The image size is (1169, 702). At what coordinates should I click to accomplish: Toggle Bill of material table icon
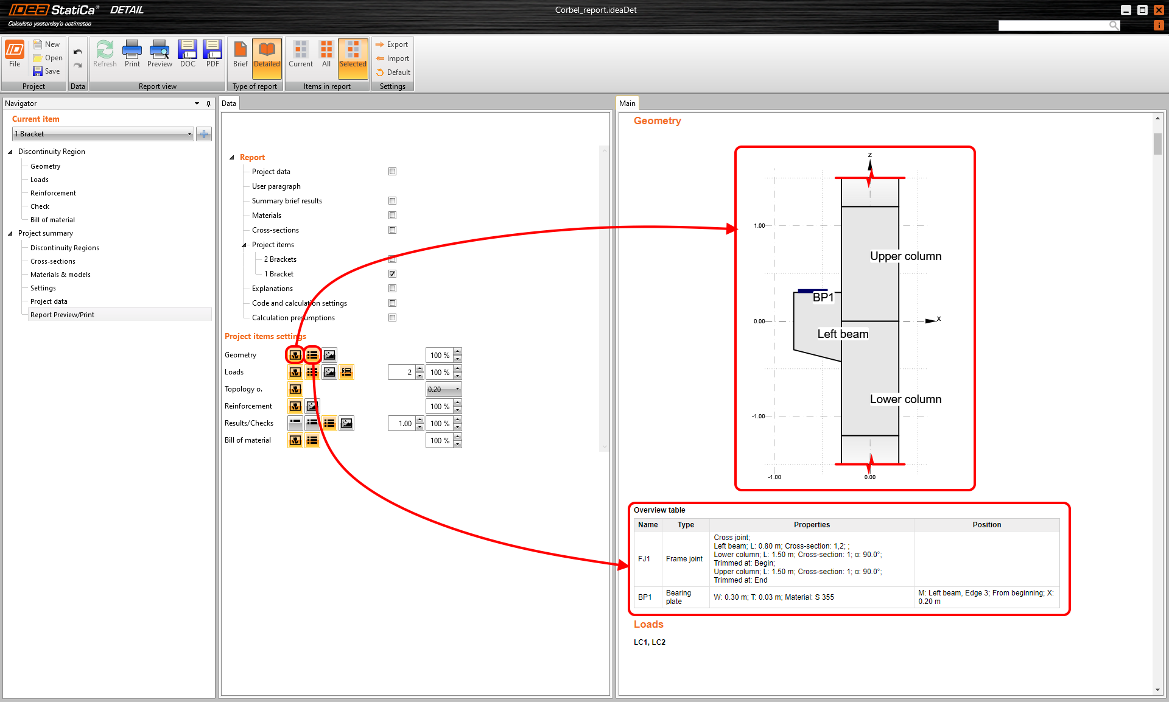[x=312, y=440]
